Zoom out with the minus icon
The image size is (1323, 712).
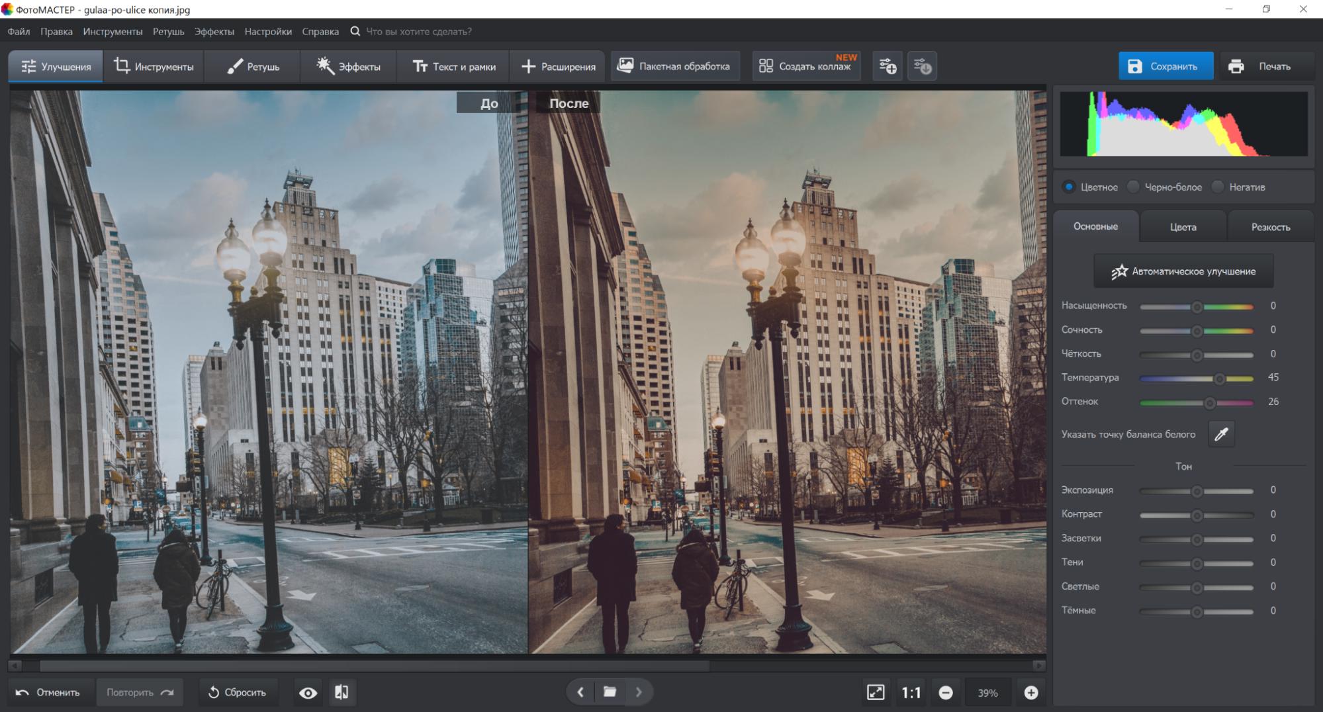tap(946, 692)
